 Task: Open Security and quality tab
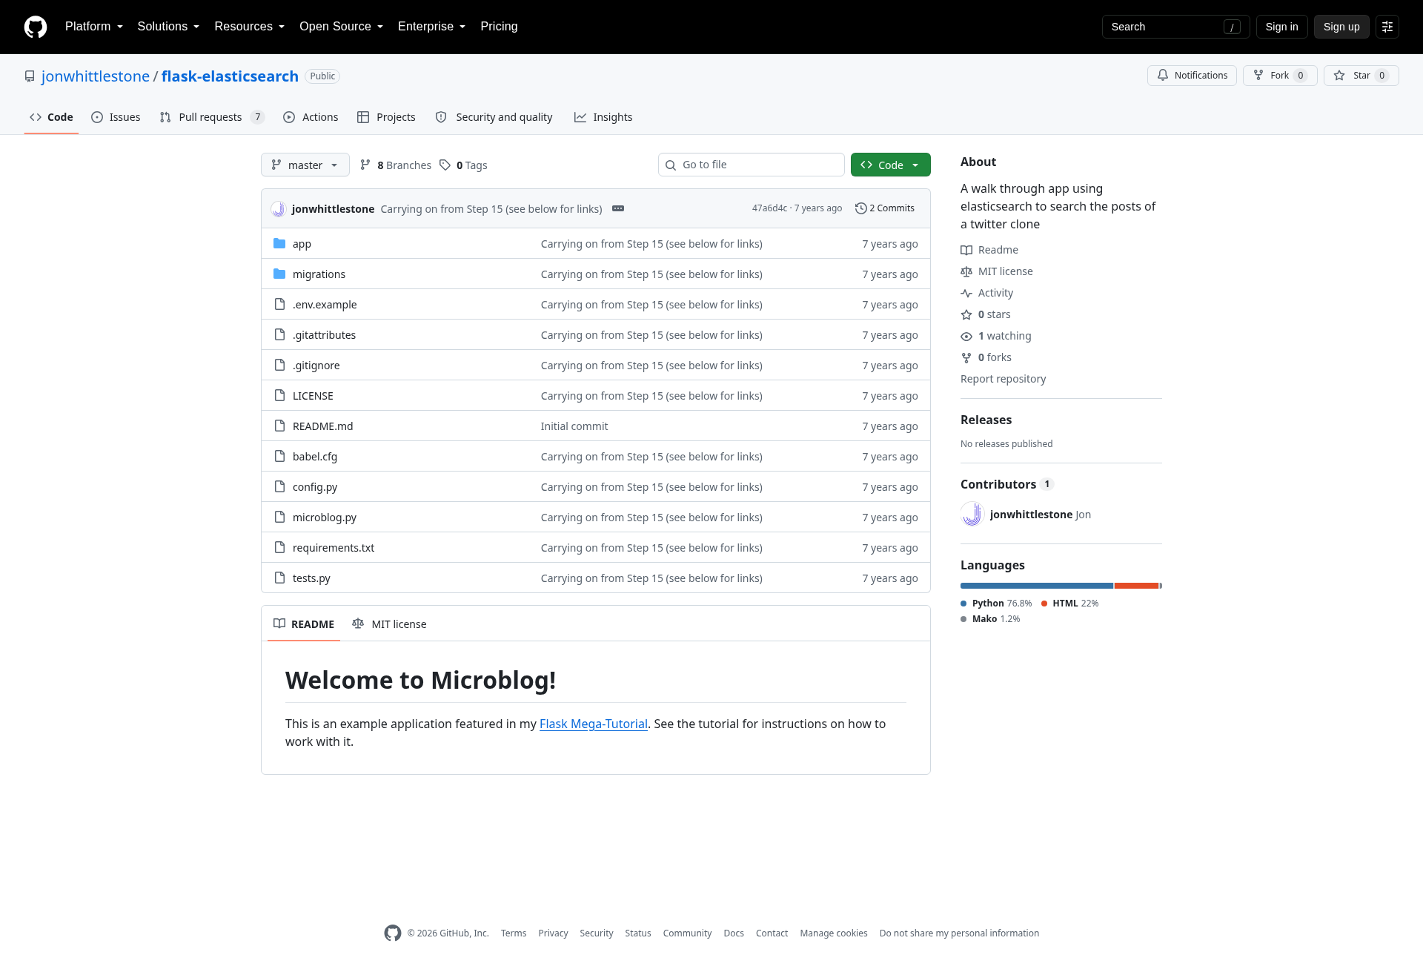click(x=494, y=117)
